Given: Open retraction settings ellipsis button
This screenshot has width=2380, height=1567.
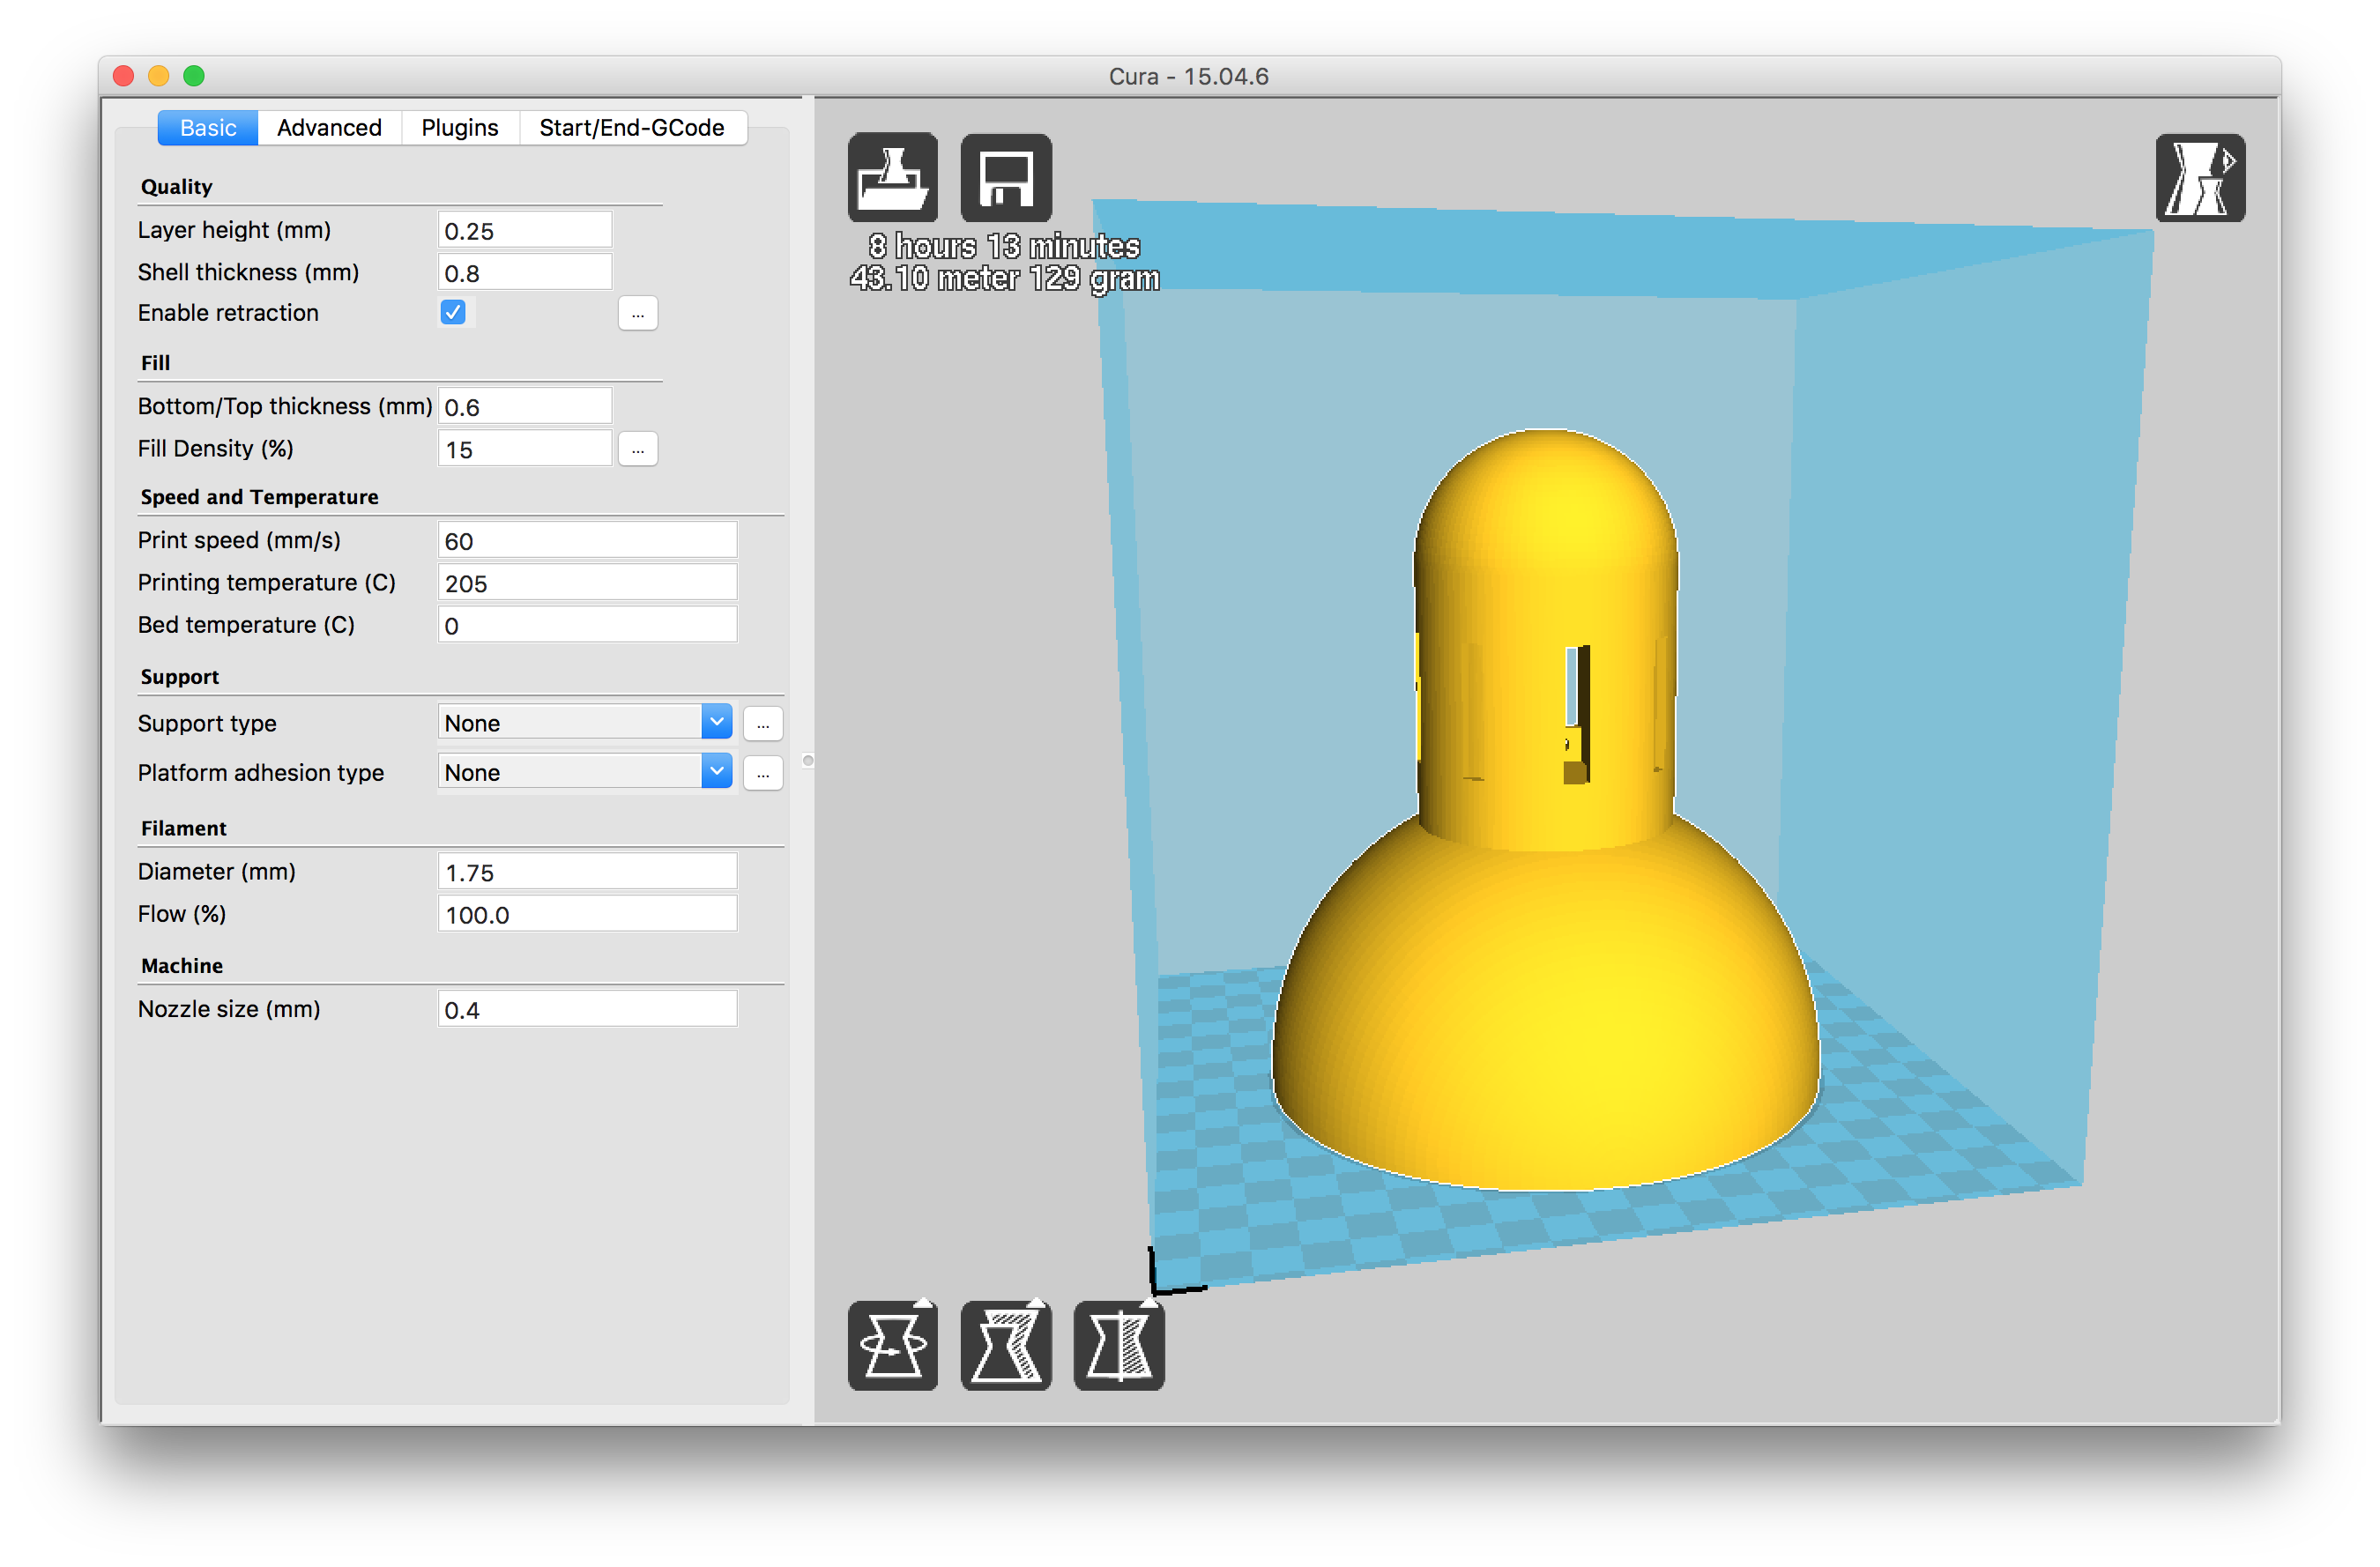Looking at the screenshot, I should click(638, 314).
